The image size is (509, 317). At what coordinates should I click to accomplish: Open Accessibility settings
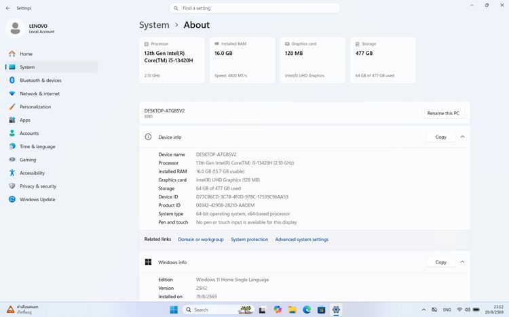52,173
